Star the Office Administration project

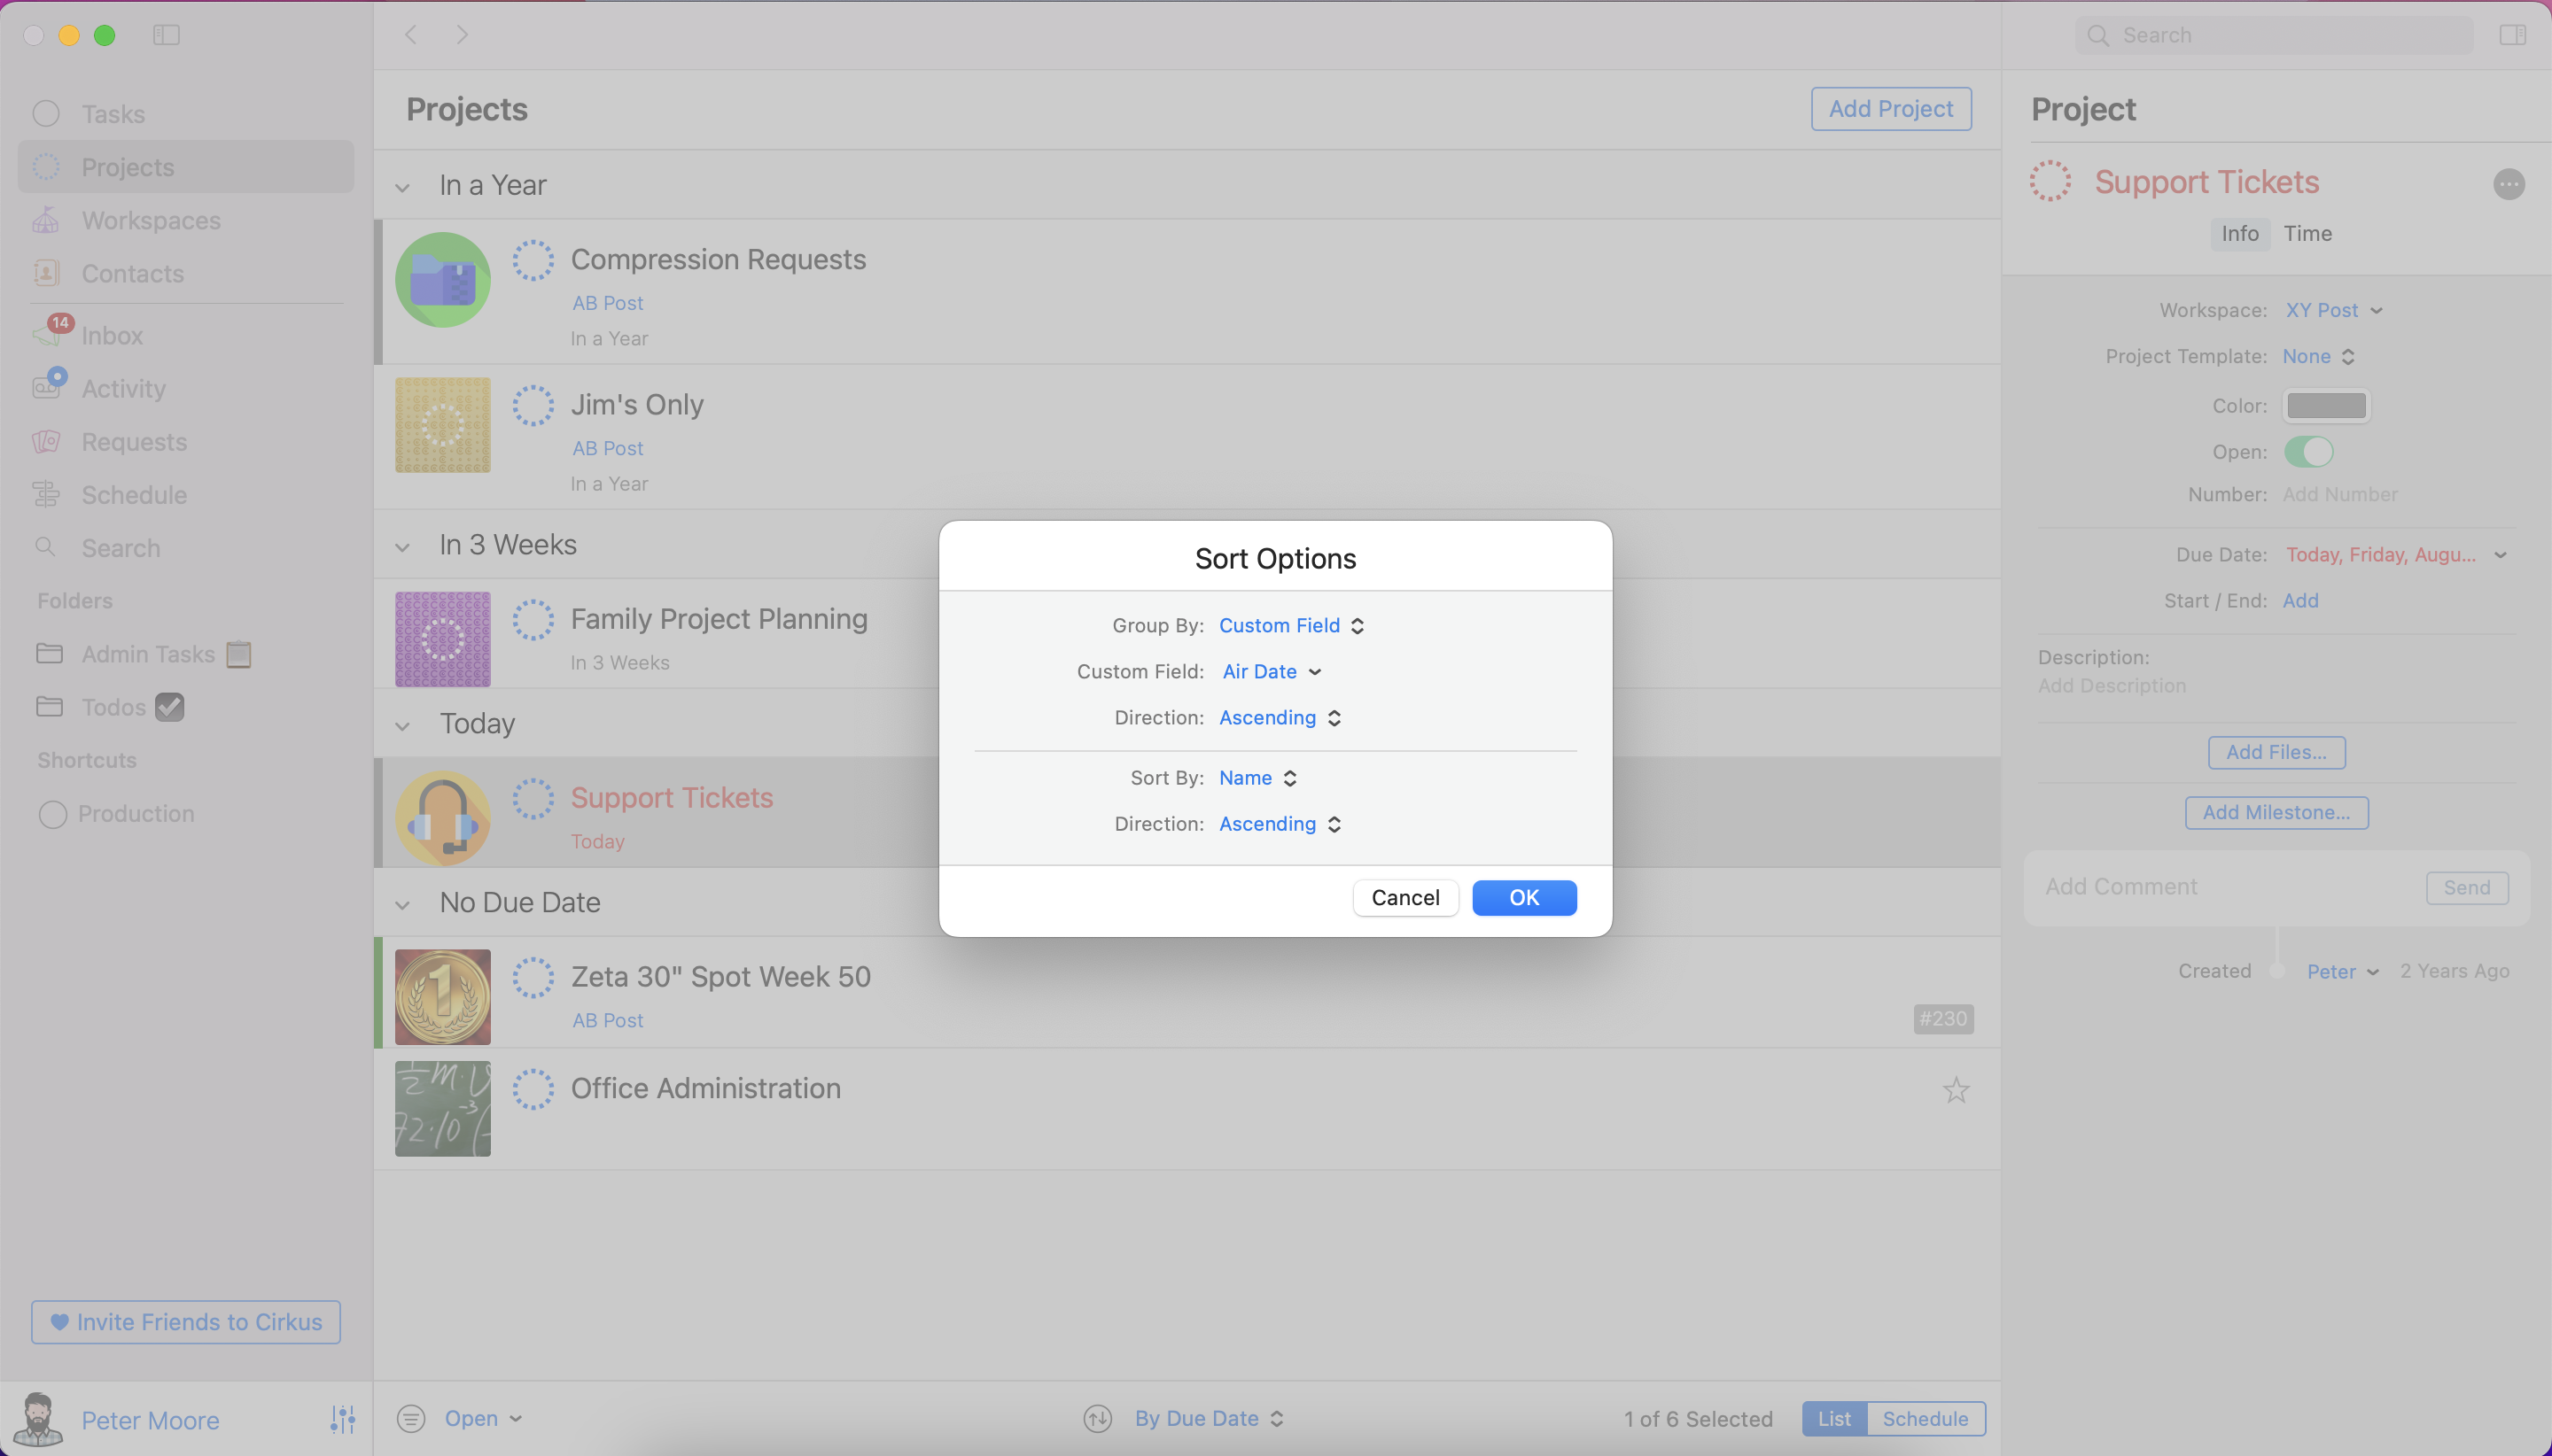(x=1956, y=1090)
